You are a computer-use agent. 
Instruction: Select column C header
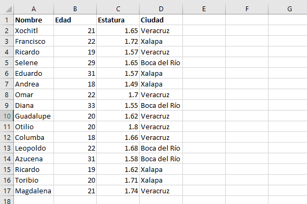pos(118,9)
